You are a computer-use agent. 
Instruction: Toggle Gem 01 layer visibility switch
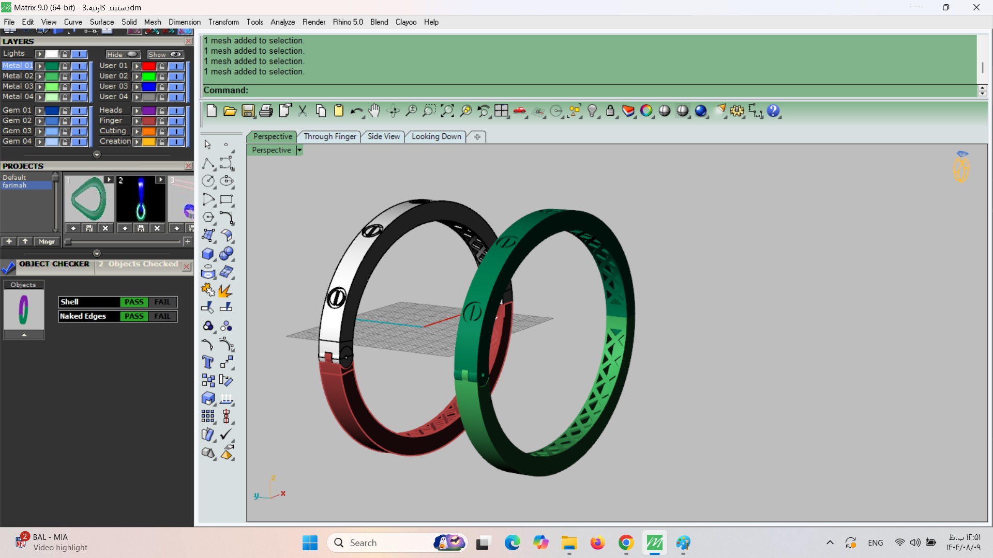79,111
